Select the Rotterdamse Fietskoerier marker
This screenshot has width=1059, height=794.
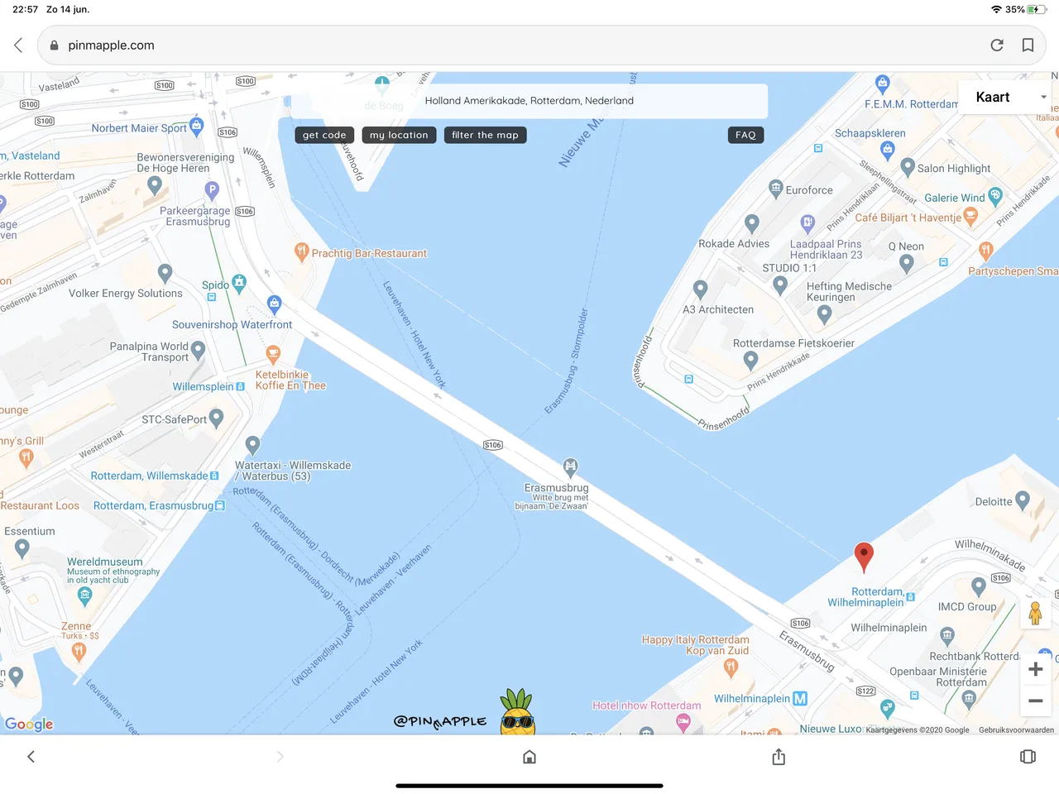click(x=750, y=360)
